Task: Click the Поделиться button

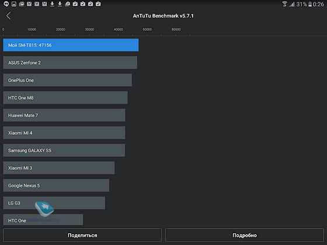Action: pyautogui.click(x=82, y=235)
